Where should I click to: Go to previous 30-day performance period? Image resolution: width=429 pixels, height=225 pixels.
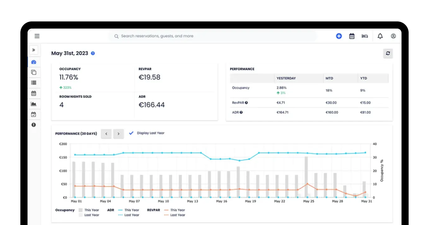[x=106, y=134]
